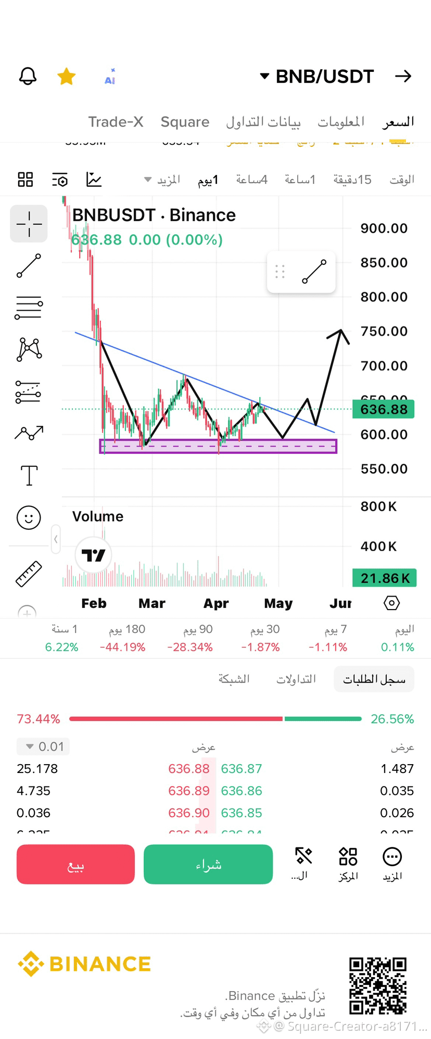Select the 1 سنة performance period
The height and width of the screenshot is (1039, 431).
(x=61, y=638)
